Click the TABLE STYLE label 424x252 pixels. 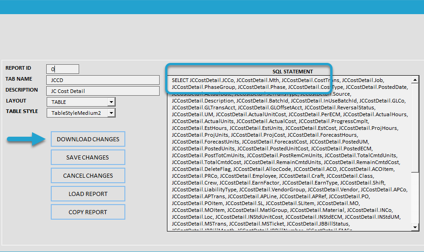[22, 111]
